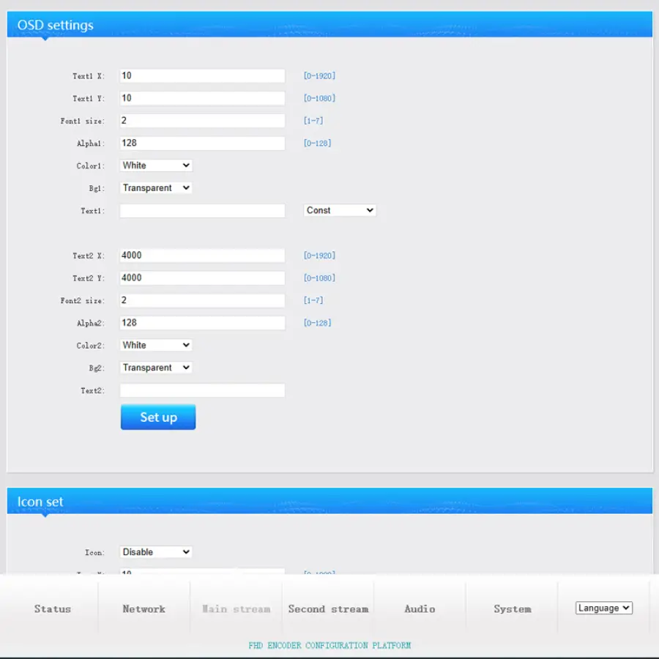659x659 pixels.
Task: Switch to the Network tab
Action: (144, 608)
